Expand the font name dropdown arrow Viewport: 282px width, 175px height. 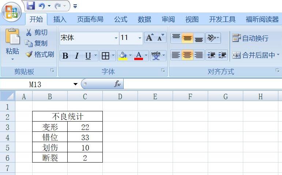(116, 38)
